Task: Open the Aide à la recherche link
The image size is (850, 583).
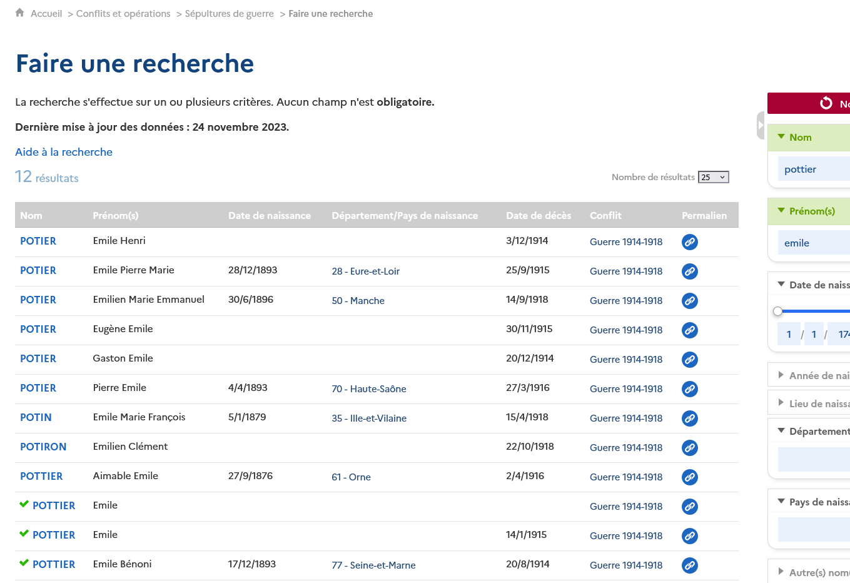Action: coord(64,152)
